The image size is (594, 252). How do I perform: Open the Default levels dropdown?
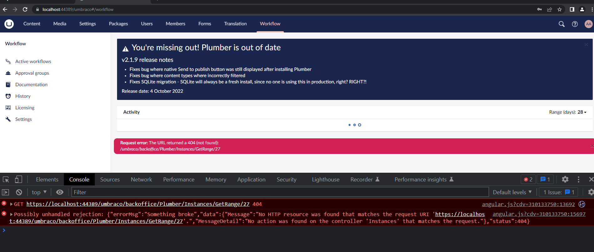pos(512,192)
